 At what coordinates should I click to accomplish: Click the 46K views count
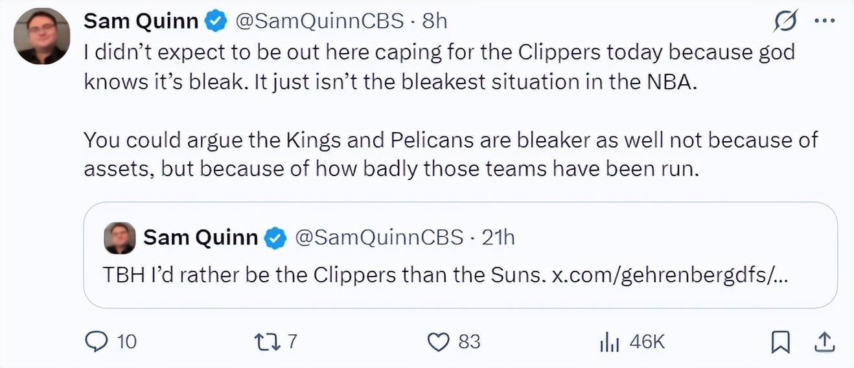click(647, 341)
